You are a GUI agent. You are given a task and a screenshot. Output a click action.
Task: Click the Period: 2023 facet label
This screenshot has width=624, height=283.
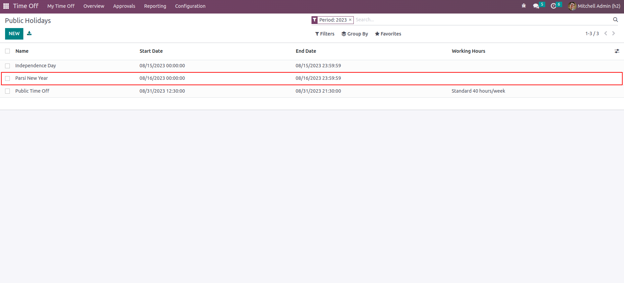click(x=333, y=20)
